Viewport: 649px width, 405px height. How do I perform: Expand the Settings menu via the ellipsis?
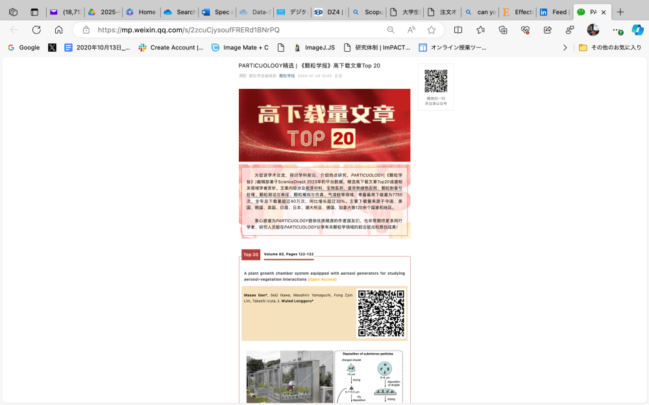point(617,30)
